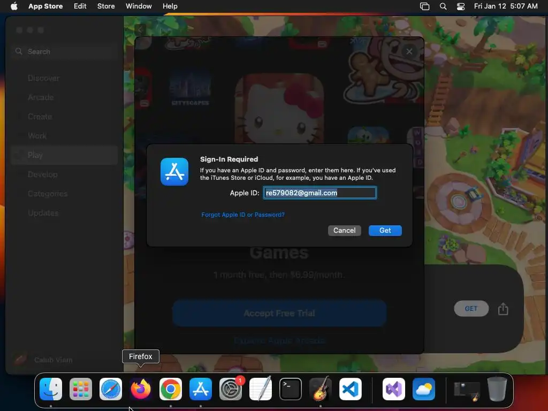The height and width of the screenshot is (411, 548).
Task: Click Accept Free Trial button
Action: tap(279, 313)
